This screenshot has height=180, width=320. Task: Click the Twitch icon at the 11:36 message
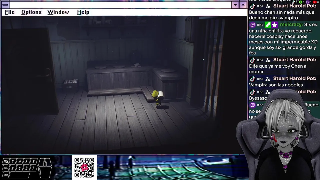pos(252,105)
